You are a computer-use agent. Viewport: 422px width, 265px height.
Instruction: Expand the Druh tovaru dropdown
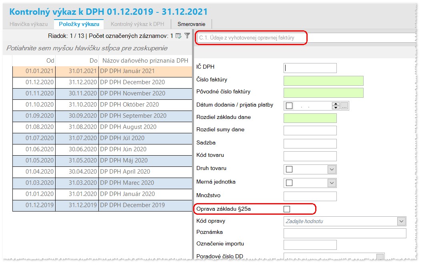[332, 170]
